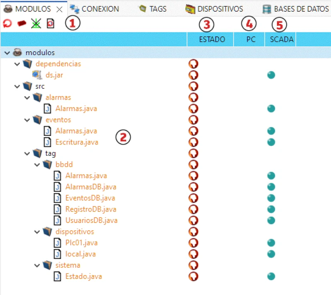Collapse the root modulos node

point(7,53)
